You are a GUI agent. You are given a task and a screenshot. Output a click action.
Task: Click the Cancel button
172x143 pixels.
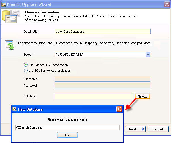[158, 129]
